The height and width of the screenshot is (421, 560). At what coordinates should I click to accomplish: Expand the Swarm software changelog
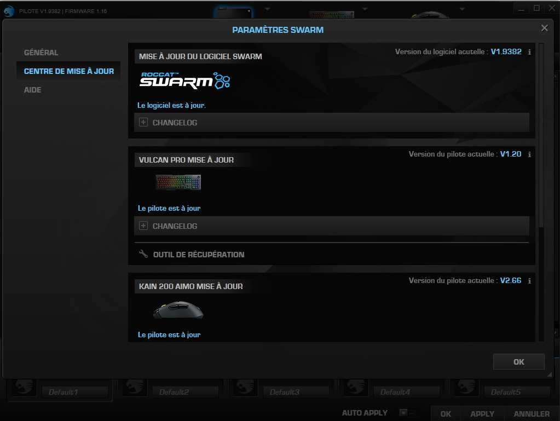click(x=143, y=122)
